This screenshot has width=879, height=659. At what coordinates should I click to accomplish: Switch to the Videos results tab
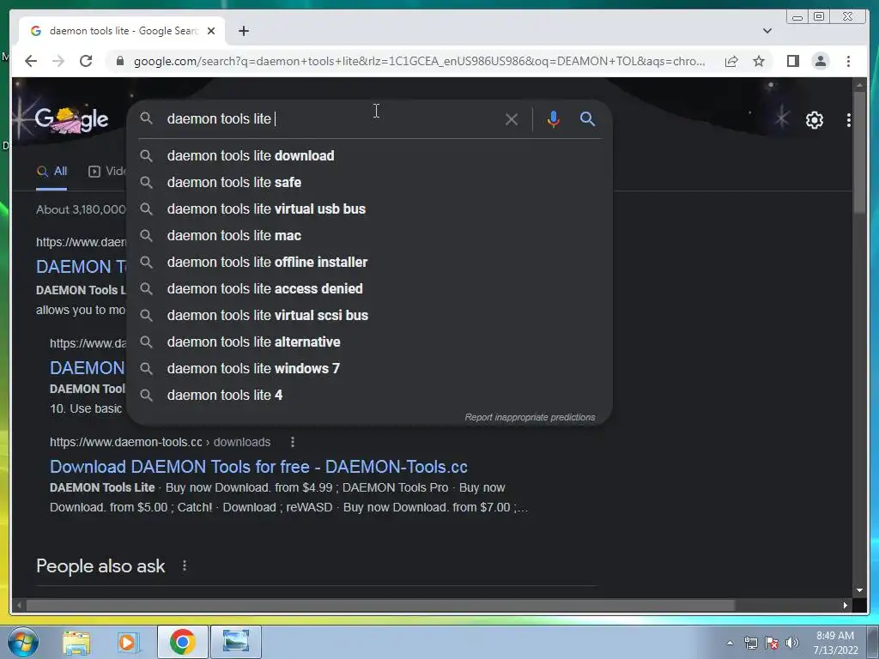coord(107,172)
